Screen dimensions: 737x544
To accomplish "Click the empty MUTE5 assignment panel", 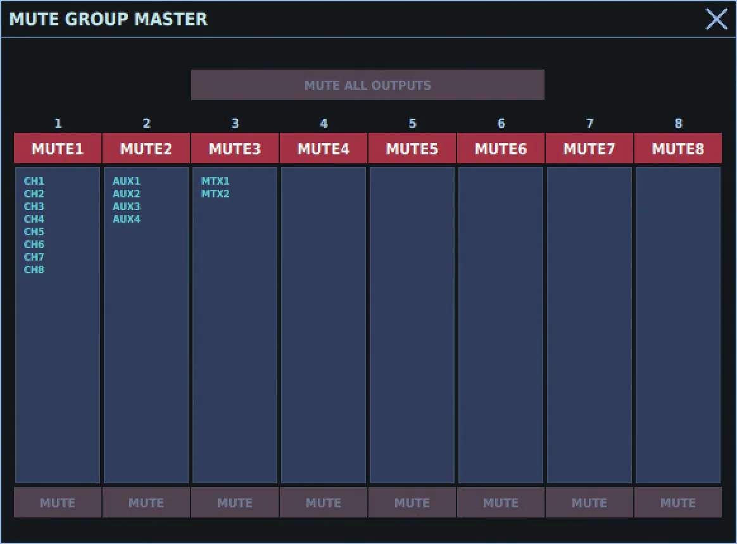I will point(412,325).
